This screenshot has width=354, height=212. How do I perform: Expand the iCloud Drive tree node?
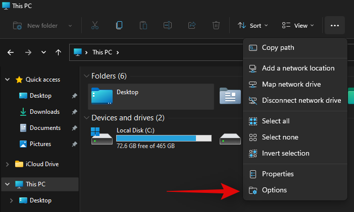coord(7,164)
